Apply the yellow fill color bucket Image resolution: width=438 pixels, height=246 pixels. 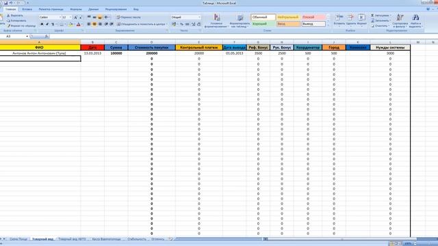70,25
